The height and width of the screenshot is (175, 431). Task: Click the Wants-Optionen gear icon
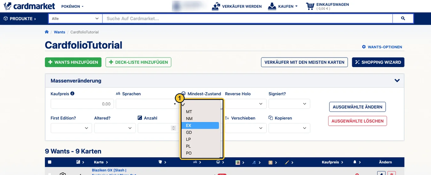pyautogui.click(x=364, y=47)
